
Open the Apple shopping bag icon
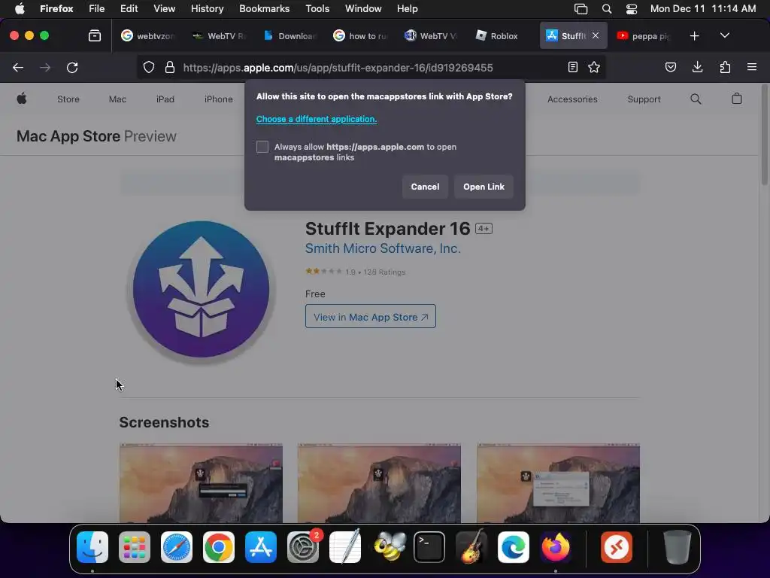[737, 99]
